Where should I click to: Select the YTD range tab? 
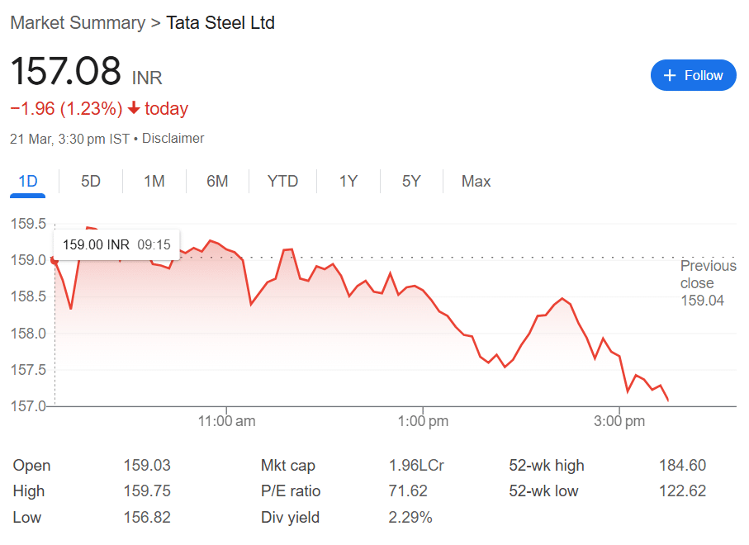pyautogui.click(x=282, y=182)
